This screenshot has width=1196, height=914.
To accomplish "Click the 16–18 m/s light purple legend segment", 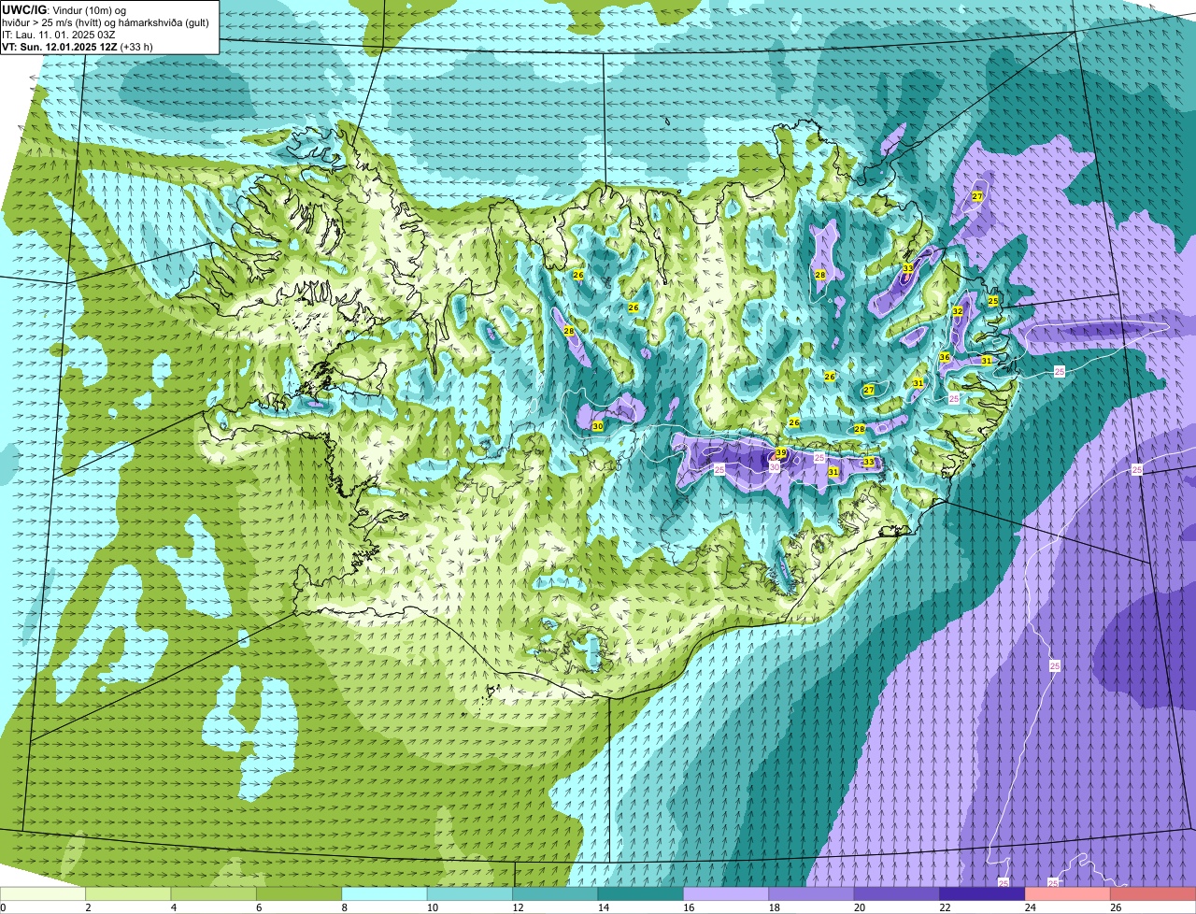I will point(726,894).
